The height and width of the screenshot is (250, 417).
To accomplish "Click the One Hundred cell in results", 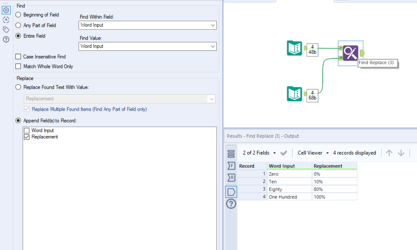I will point(283,197).
